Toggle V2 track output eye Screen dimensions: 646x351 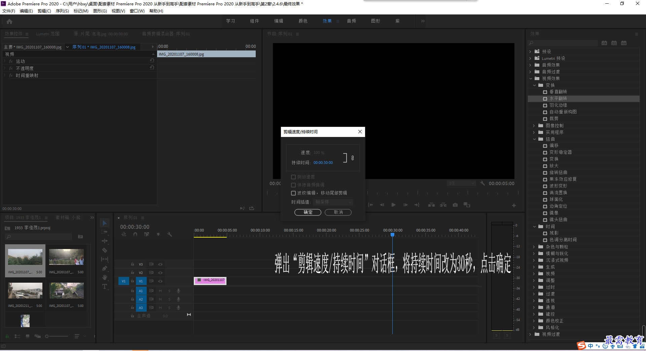pyautogui.click(x=160, y=273)
